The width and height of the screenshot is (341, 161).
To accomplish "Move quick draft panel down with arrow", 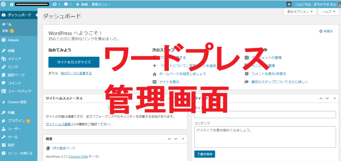I will tap(327, 98).
